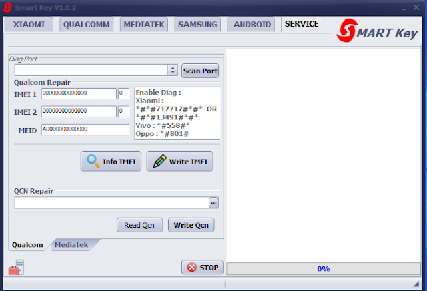Close the Smart Key window
Viewport: 427px width, 291px height.
click(x=416, y=7)
